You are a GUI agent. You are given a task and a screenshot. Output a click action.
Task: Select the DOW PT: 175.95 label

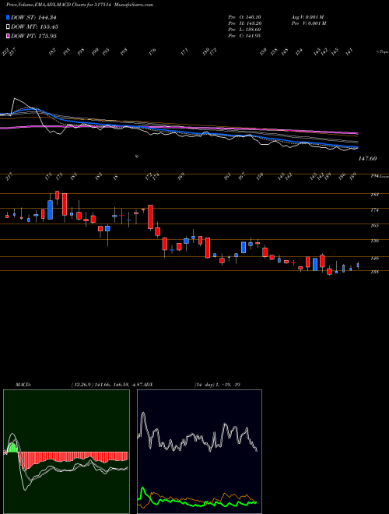point(34,36)
